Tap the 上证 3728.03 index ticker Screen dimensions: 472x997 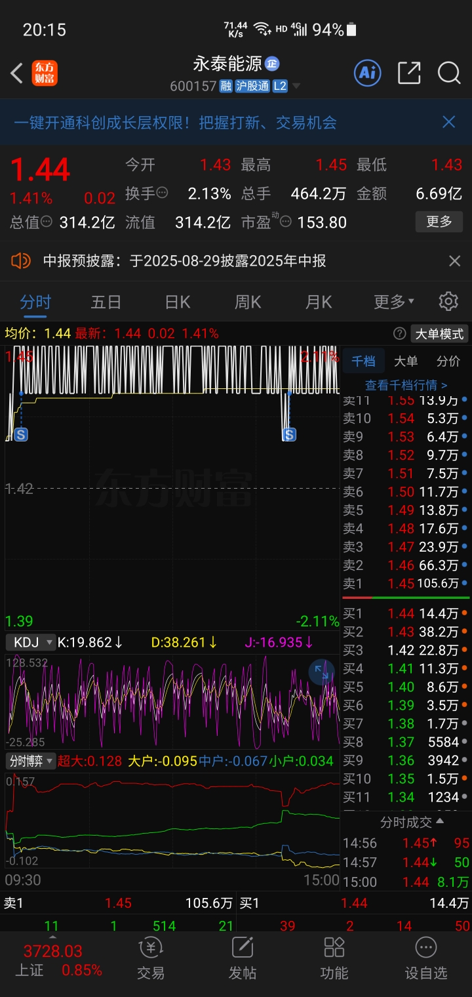53,960
